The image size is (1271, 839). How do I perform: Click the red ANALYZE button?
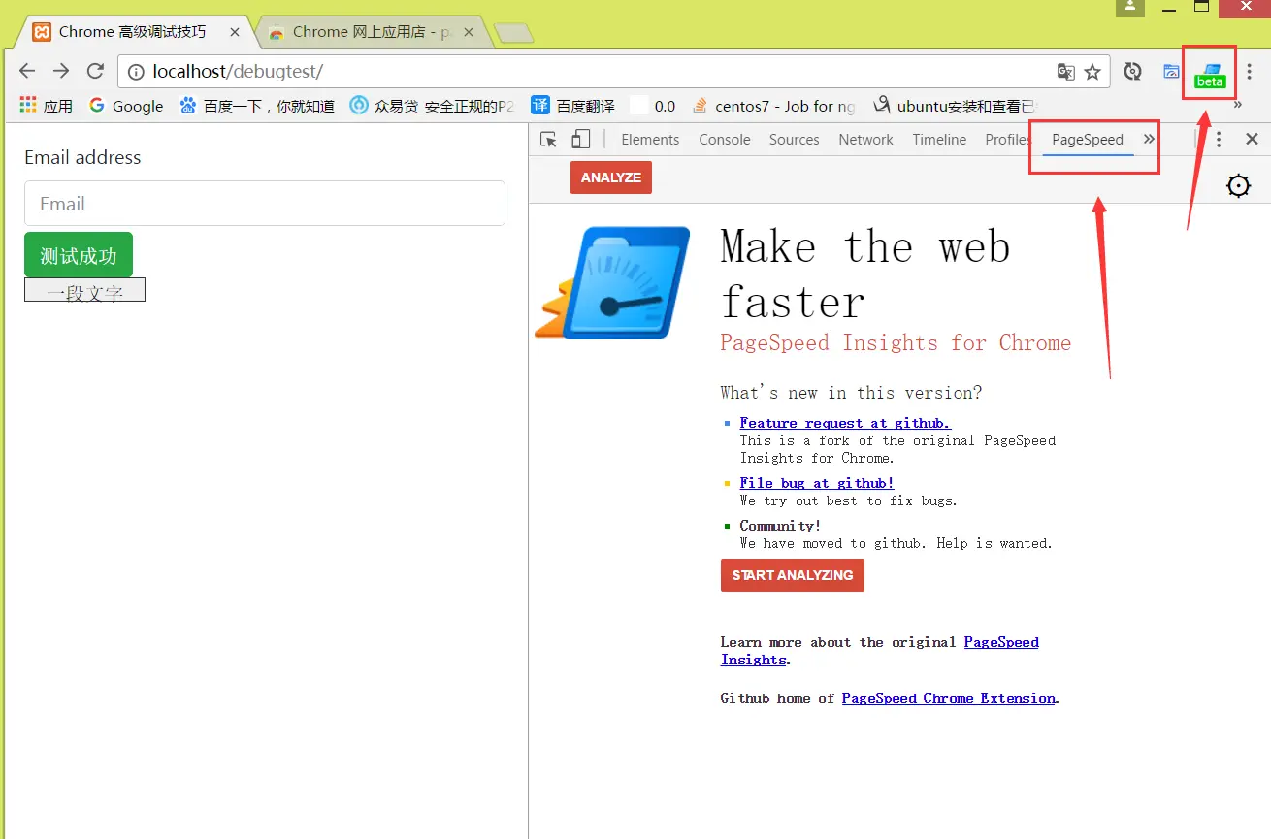611,177
